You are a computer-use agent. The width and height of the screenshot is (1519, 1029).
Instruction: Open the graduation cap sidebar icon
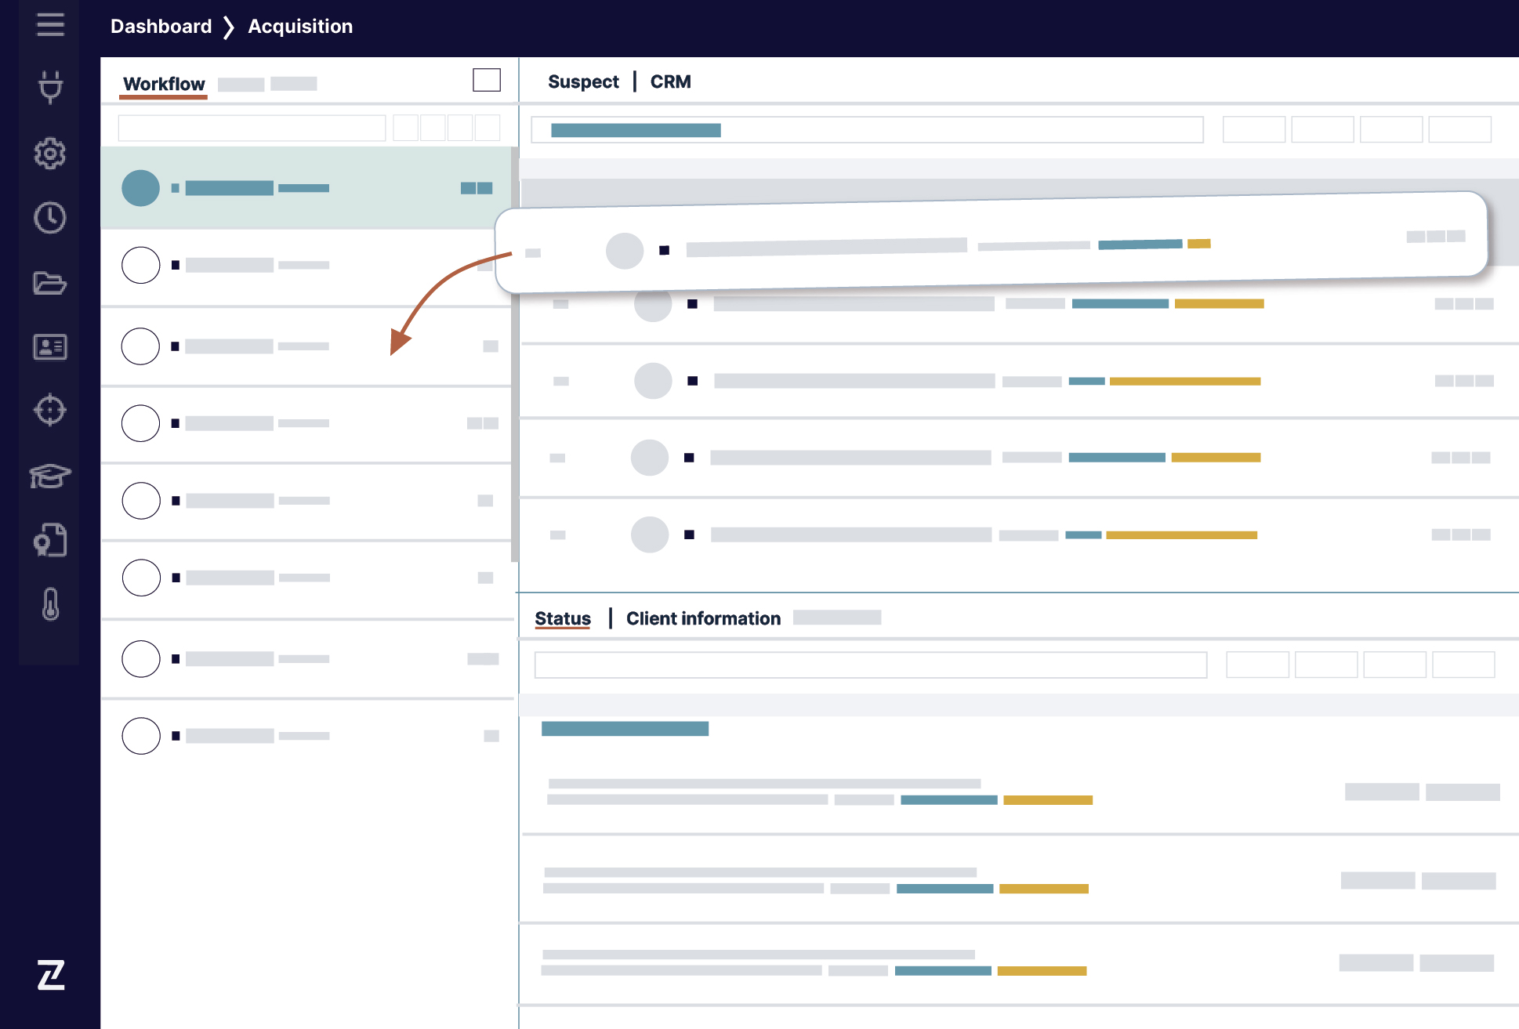tap(50, 475)
